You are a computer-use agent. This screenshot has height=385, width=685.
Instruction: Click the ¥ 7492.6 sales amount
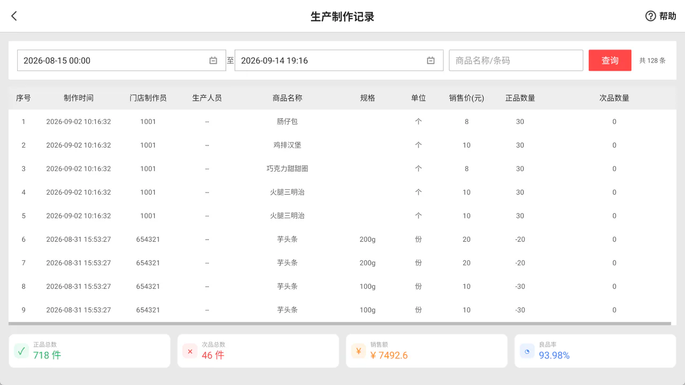(x=389, y=355)
